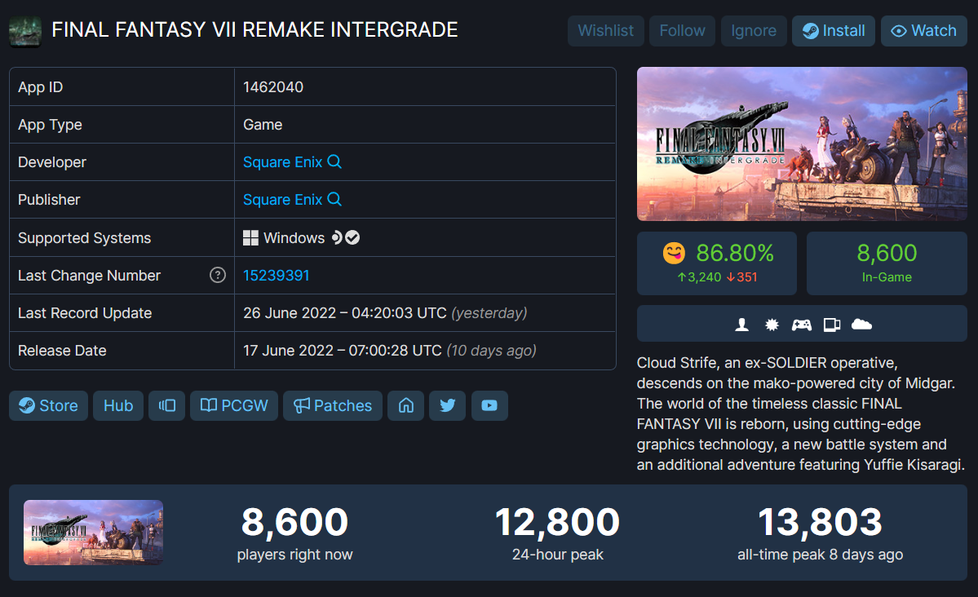
Task: Click the 12,800 24-hour peak figure
Action: coord(558,521)
